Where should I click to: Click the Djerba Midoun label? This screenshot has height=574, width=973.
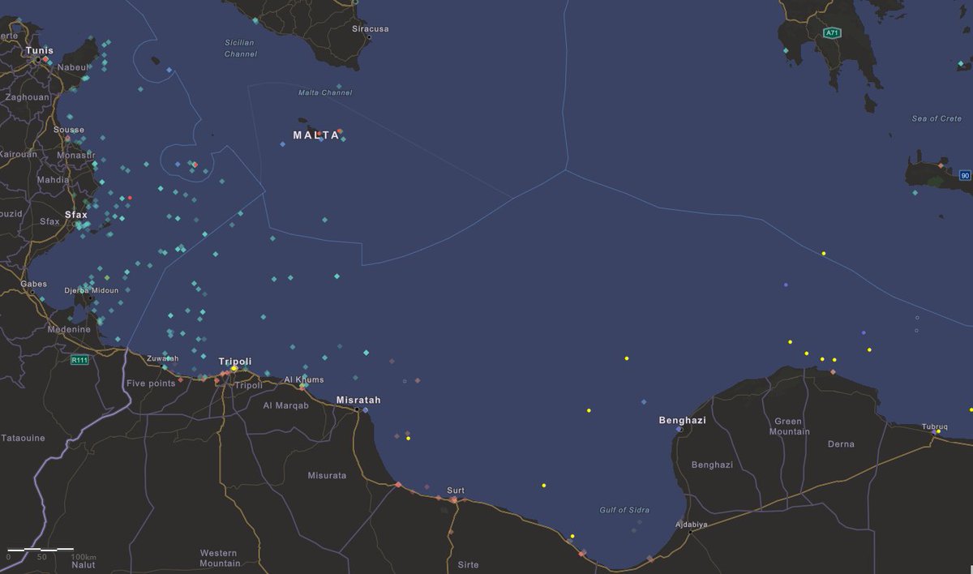point(92,290)
